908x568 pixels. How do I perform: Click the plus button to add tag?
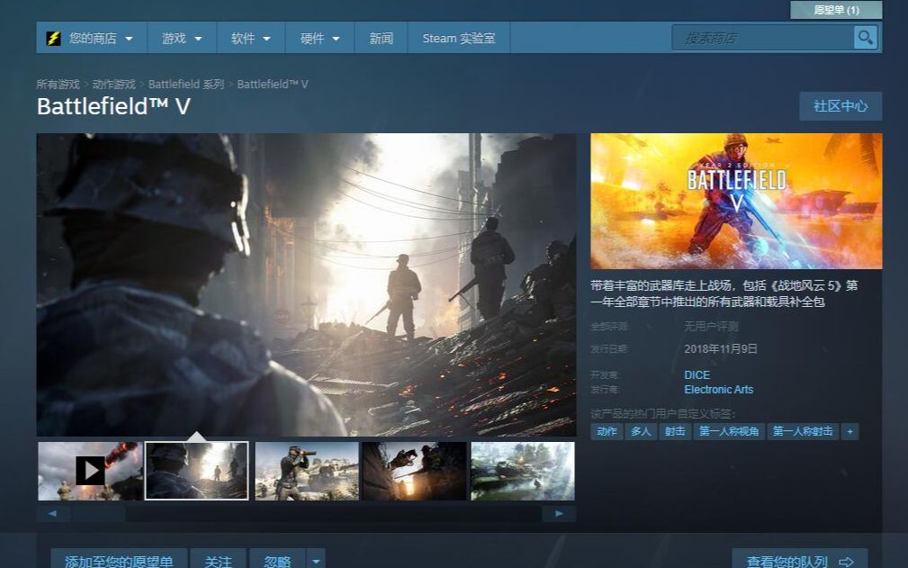850,431
